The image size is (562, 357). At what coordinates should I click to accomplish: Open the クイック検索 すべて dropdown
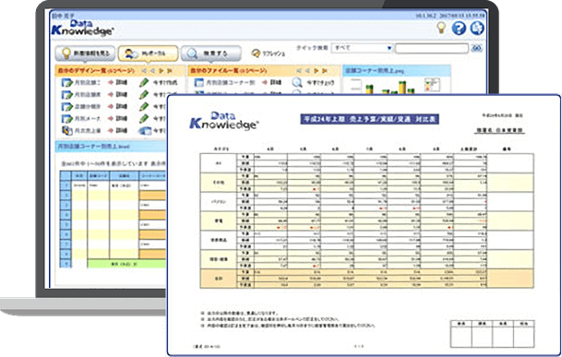coord(362,48)
